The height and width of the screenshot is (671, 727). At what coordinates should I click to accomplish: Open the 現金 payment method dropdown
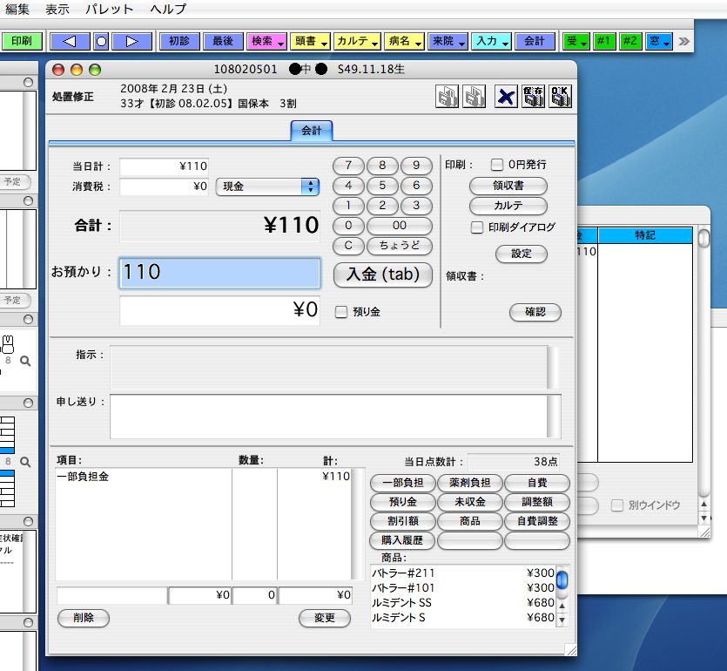[267, 186]
